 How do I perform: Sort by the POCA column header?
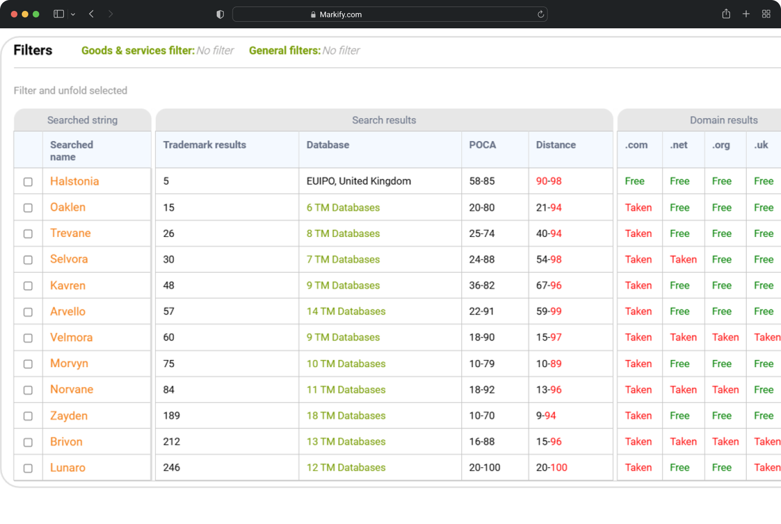(483, 145)
